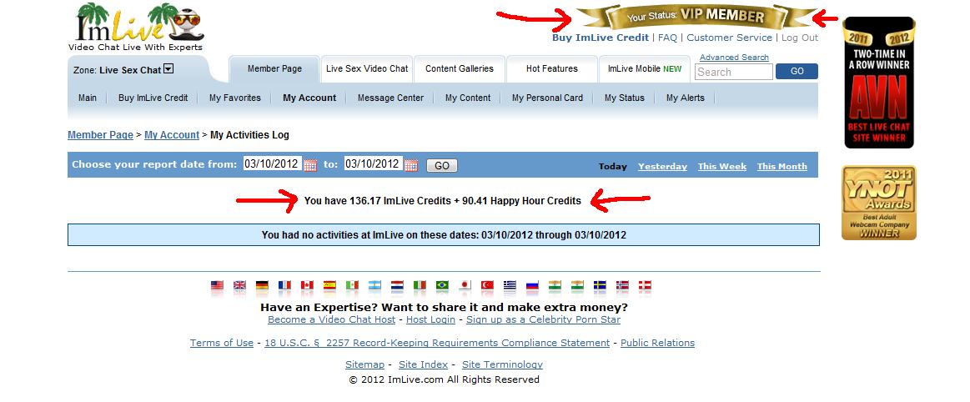Open the Public Relations link

click(x=657, y=343)
